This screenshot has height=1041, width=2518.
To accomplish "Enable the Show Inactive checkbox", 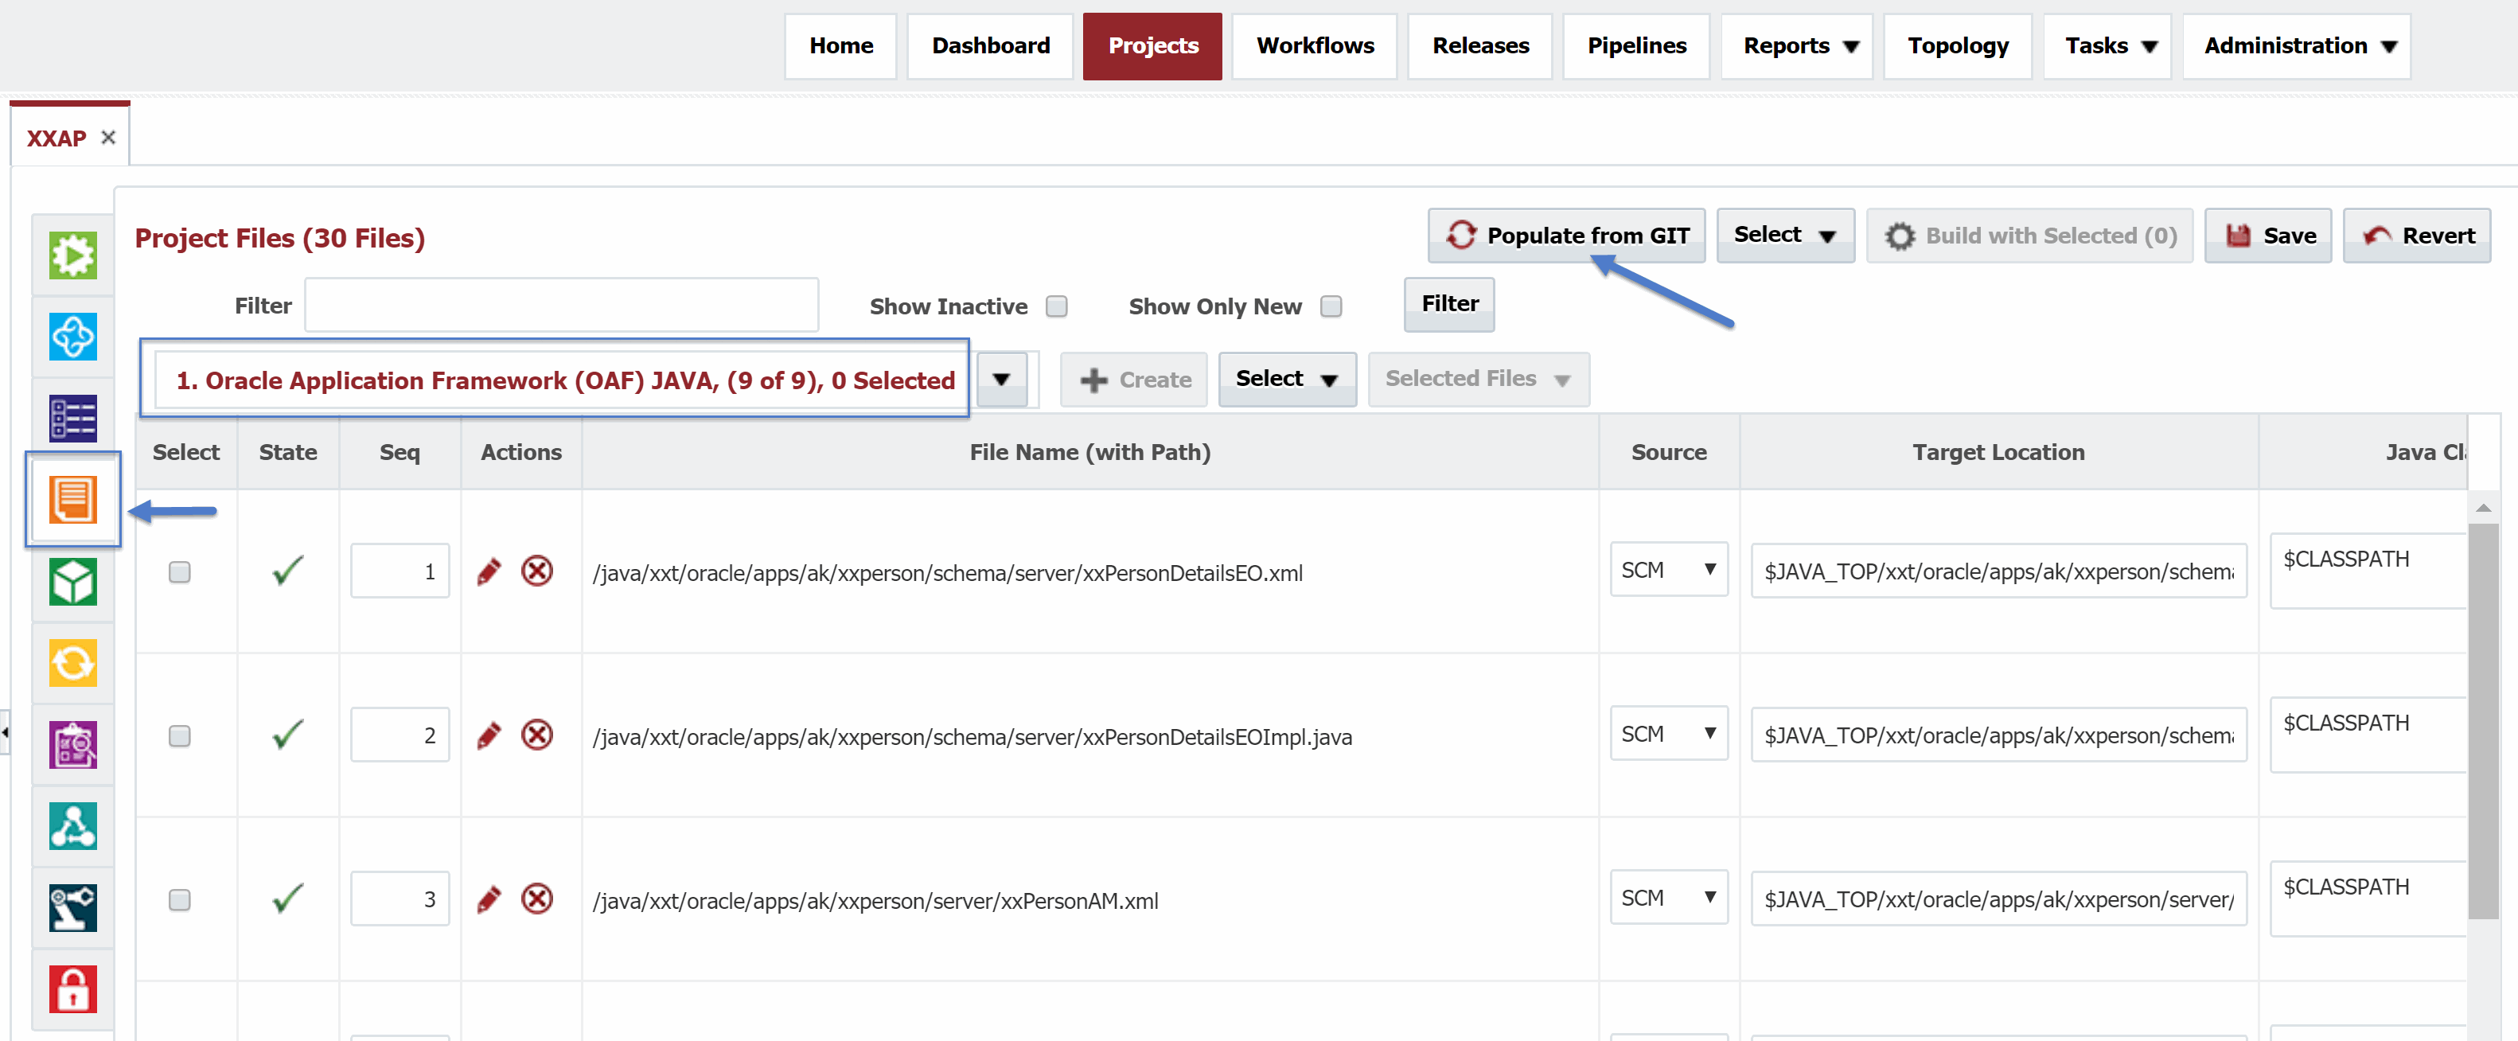I will pos(1057,307).
